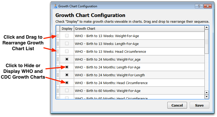Check Birth to 60 Months Weight-For-Age display box
This screenshot has height=117, width=217.
coord(67,91)
